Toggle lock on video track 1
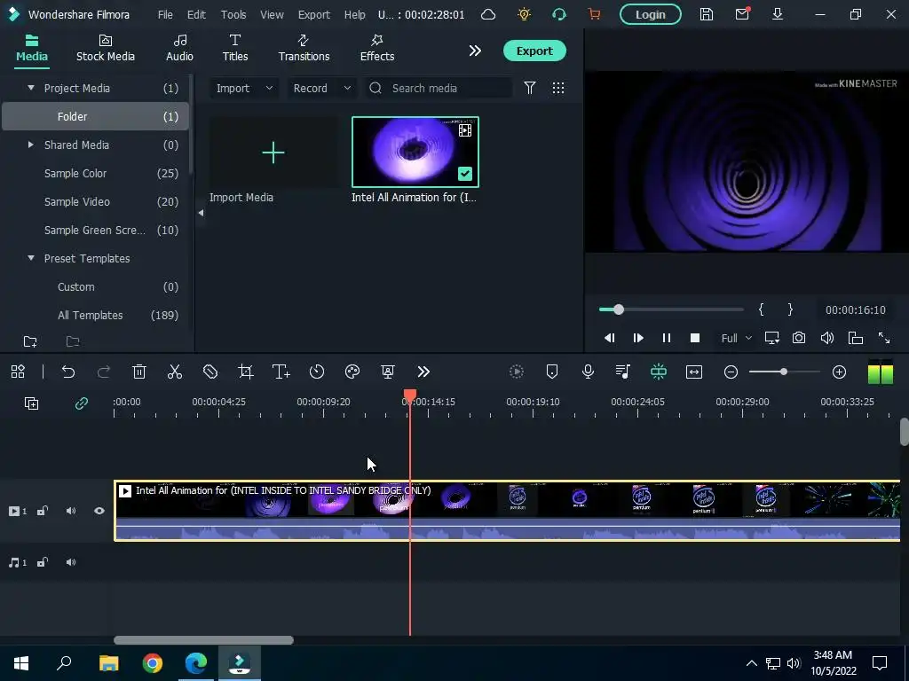The height and width of the screenshot is (681, 909). click(x=43, y=511)
